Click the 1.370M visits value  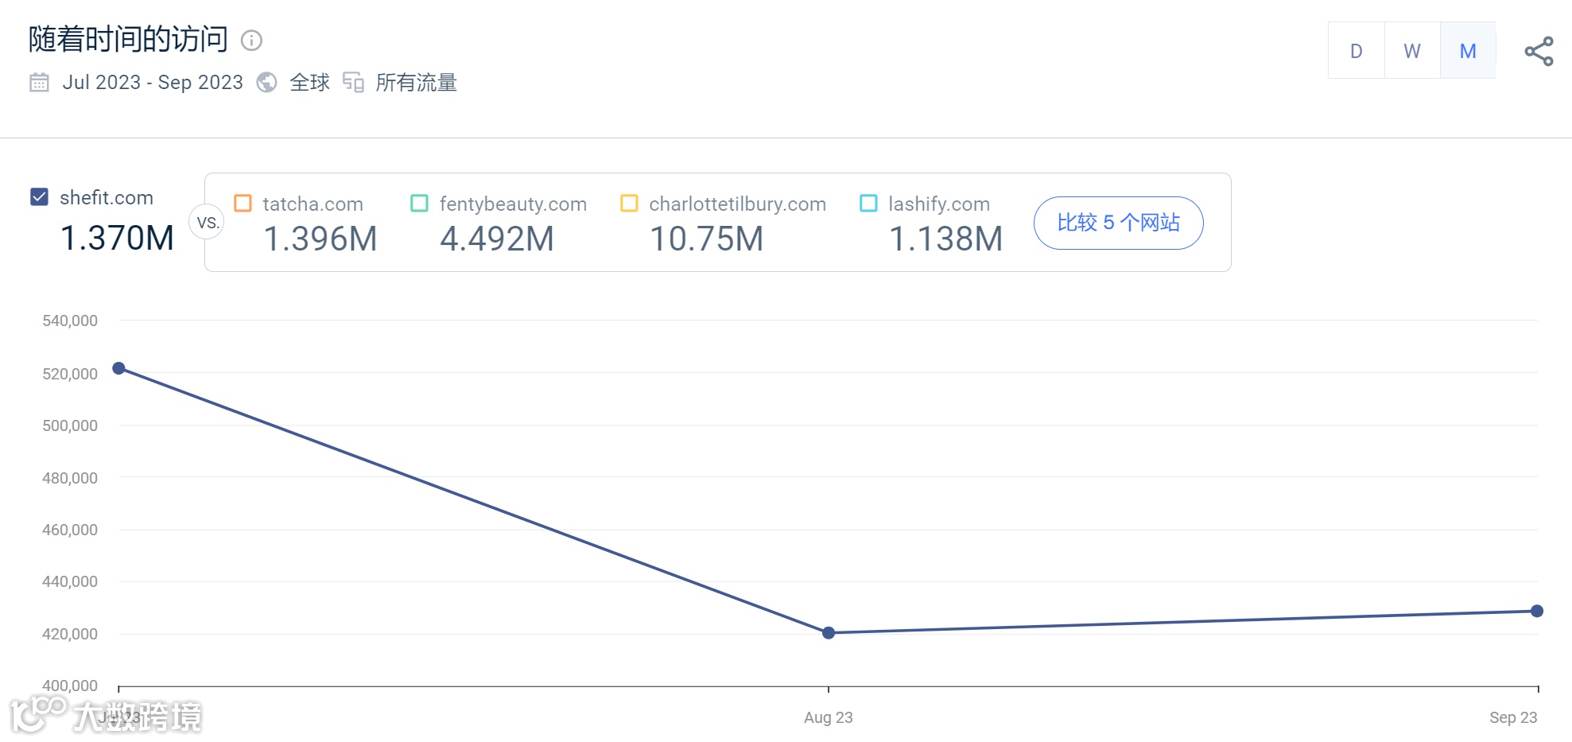tap(117, 238)
